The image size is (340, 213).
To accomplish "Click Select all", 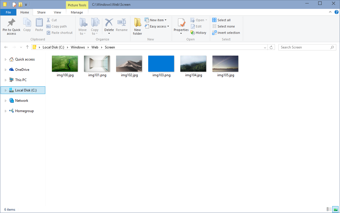I will (x=222, y=20).
